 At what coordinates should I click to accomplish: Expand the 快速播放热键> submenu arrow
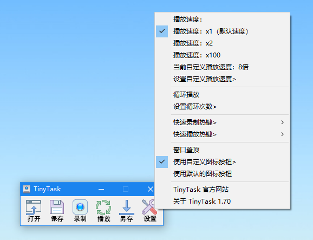(x=283, y=134)
